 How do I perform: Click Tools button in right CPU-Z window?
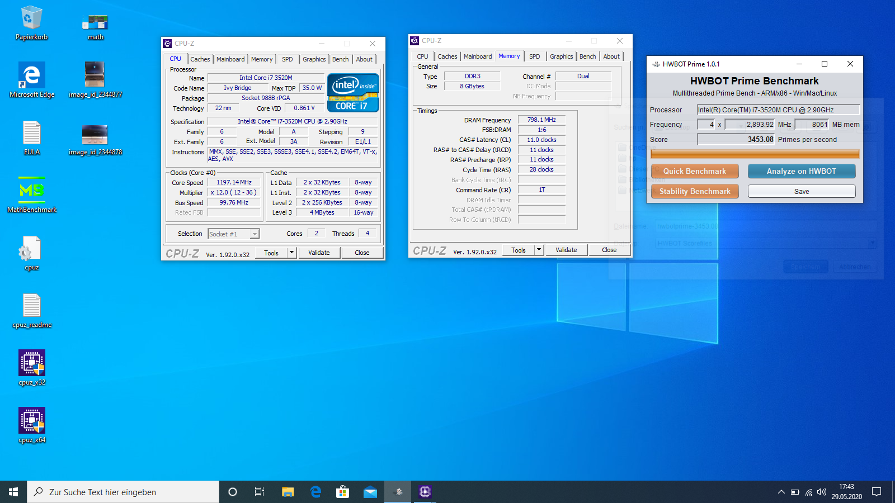pos(519,250)
